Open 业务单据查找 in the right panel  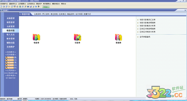(145, 37)
